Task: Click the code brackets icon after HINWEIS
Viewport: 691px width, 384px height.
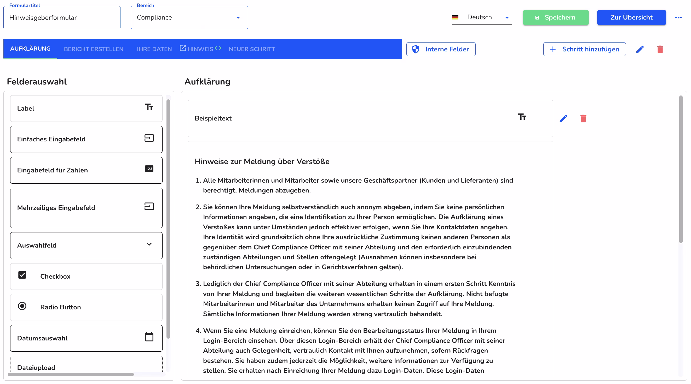Action: [x=218, y=48]
